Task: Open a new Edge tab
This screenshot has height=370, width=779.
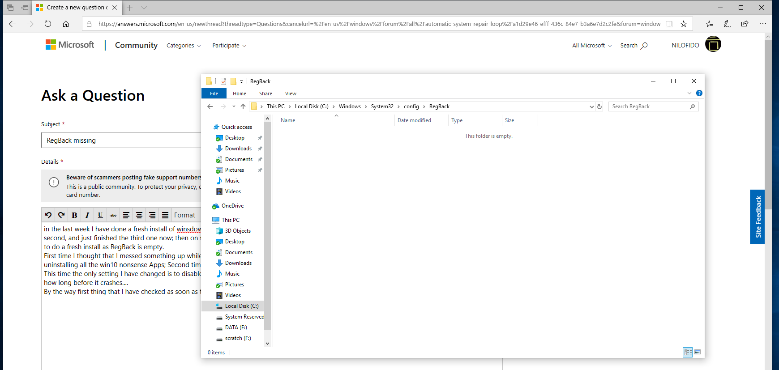Action: pyautogui.click(x=129, y=8)
